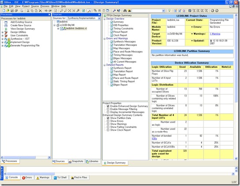Click the New file toolbar icon
This screenshot has height=186, width=240.
[4, 11]
